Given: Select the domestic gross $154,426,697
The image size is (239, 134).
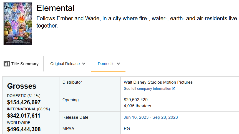Looking at the screenshot, I should pyautogui.click(x=24, y=102).
